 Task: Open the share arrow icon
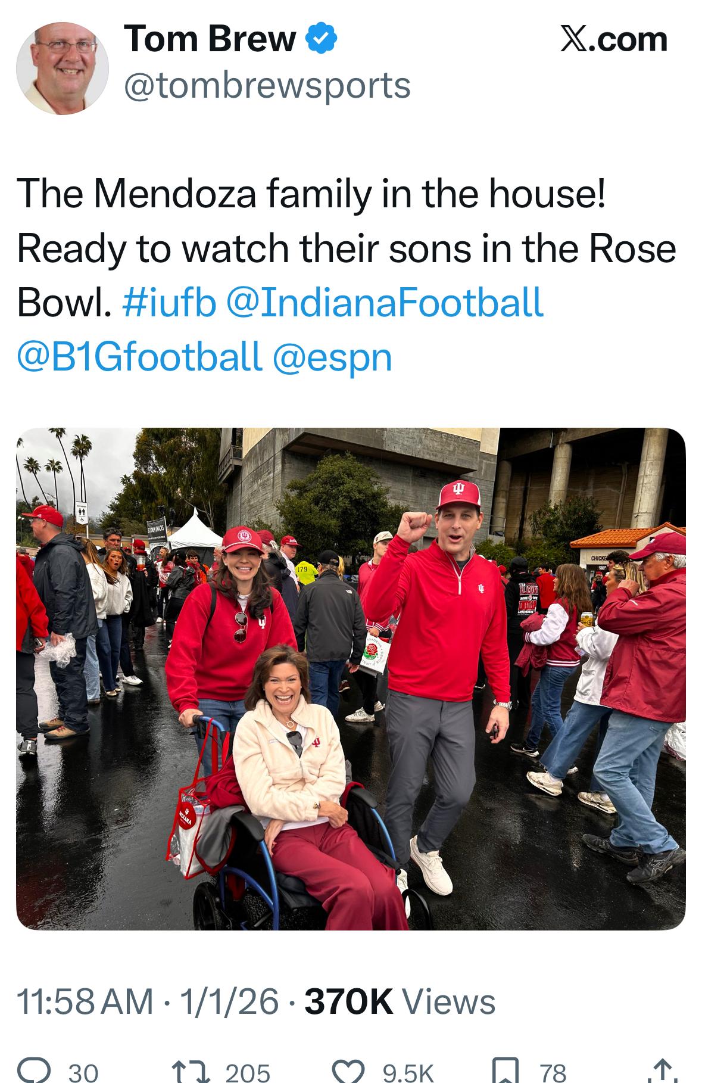(x=662, y=1070)
